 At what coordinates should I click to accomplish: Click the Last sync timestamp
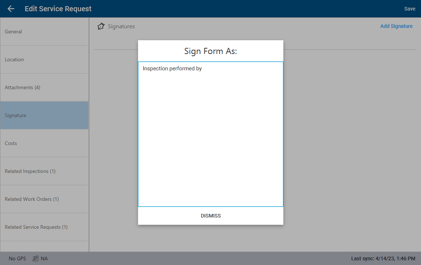tap(383, 258)
